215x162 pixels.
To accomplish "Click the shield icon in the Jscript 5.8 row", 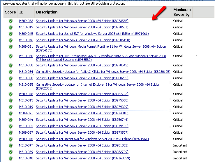I will [x=10, y=139].
